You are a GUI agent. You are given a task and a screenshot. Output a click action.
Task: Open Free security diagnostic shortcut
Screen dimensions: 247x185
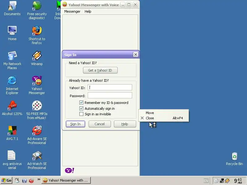click(37, 10)
